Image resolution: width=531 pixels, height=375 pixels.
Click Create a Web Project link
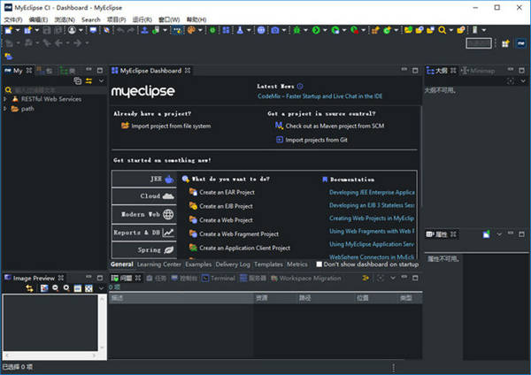226,220
